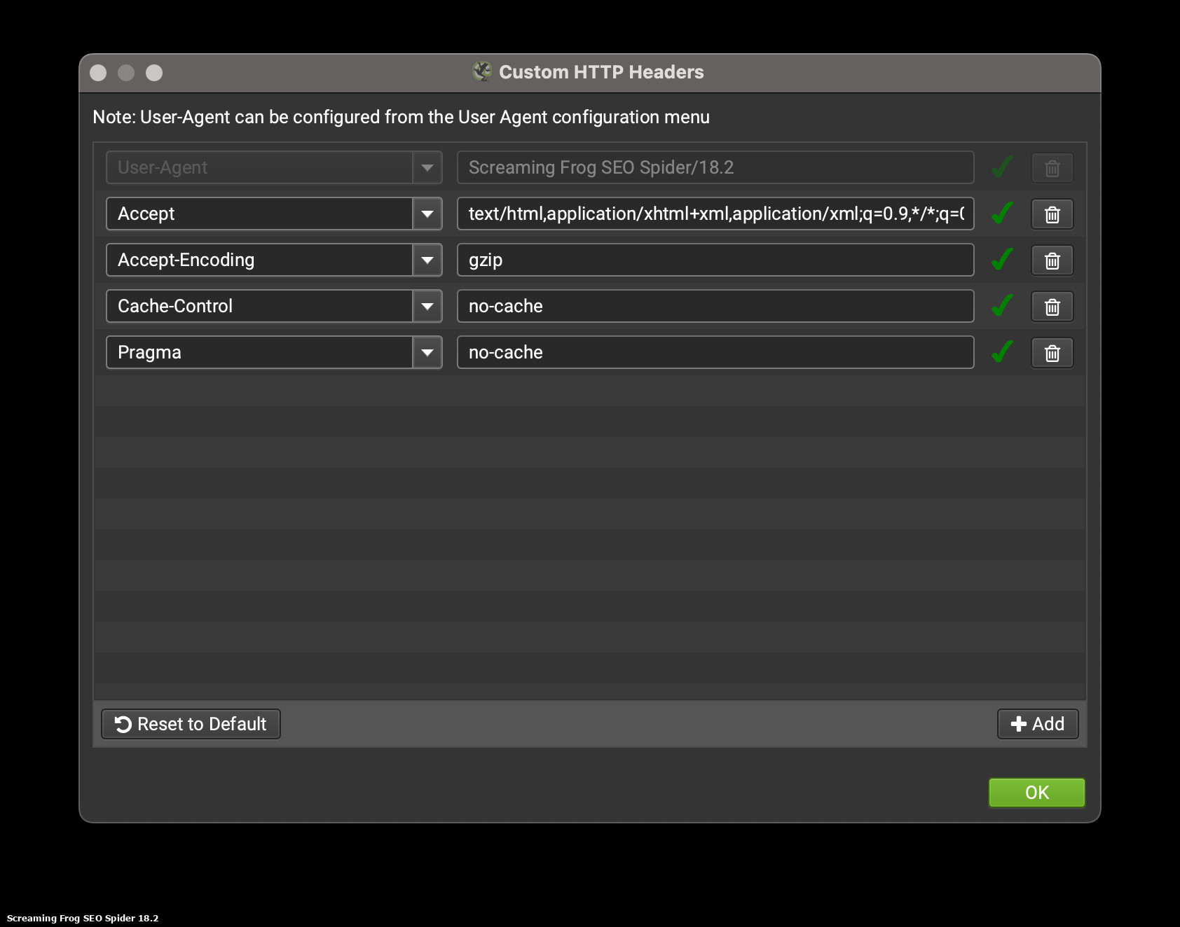Add a new custom header
The image size is (1180, 927).
tap(1037, 724)
